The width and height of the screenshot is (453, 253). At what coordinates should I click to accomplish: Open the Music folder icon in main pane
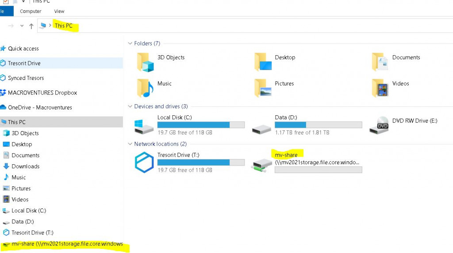point(145,88)
